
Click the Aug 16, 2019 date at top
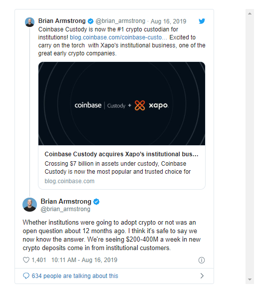click(x=168, y=21)
